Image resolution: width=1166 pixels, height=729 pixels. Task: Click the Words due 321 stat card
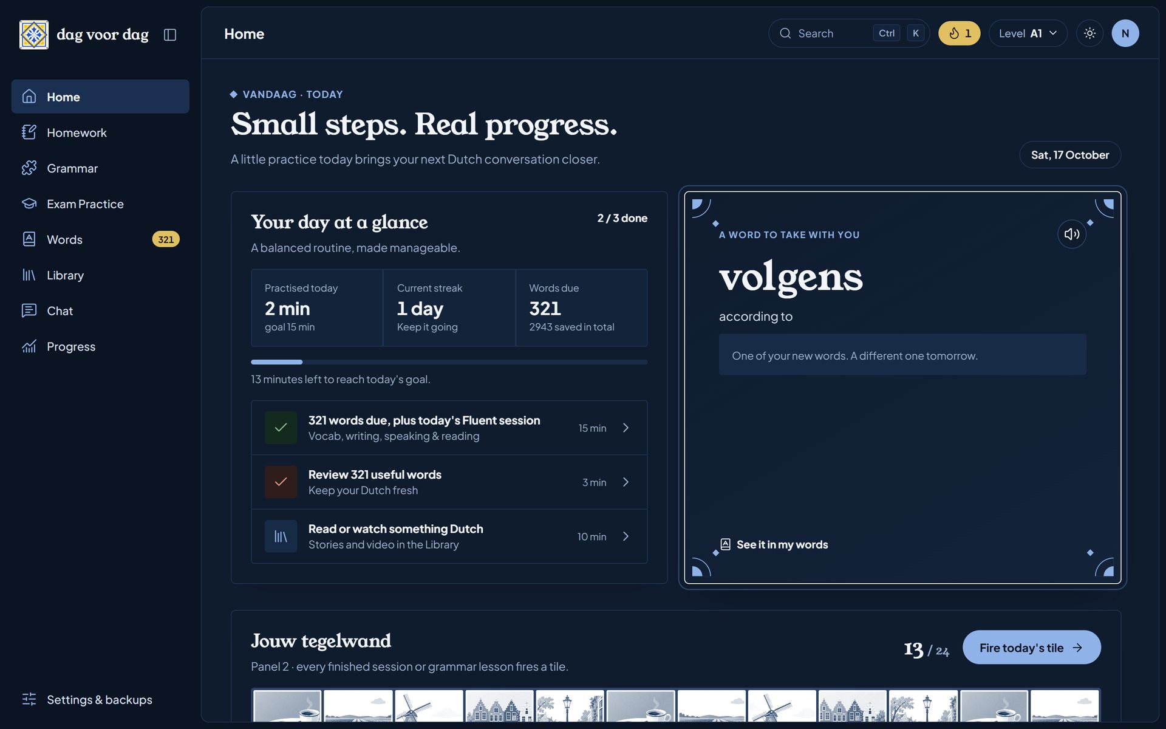coord(581,308)
